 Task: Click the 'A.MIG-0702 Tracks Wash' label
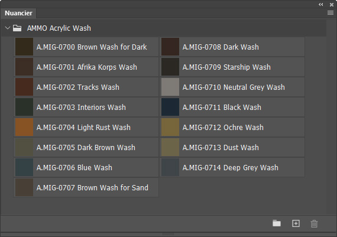pos(78,87)
